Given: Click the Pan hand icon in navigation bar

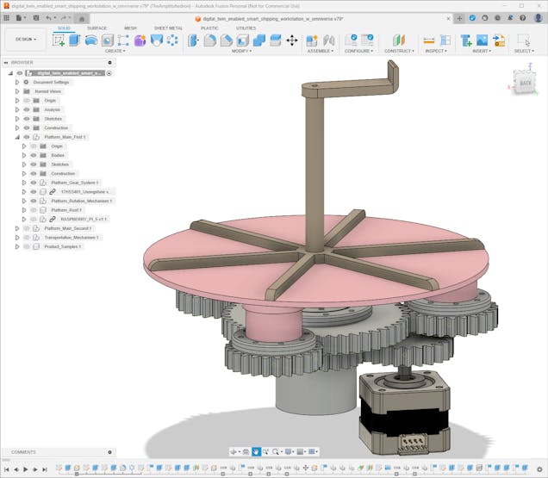Looking at the screenshot, I should click(x=256, y=451).
